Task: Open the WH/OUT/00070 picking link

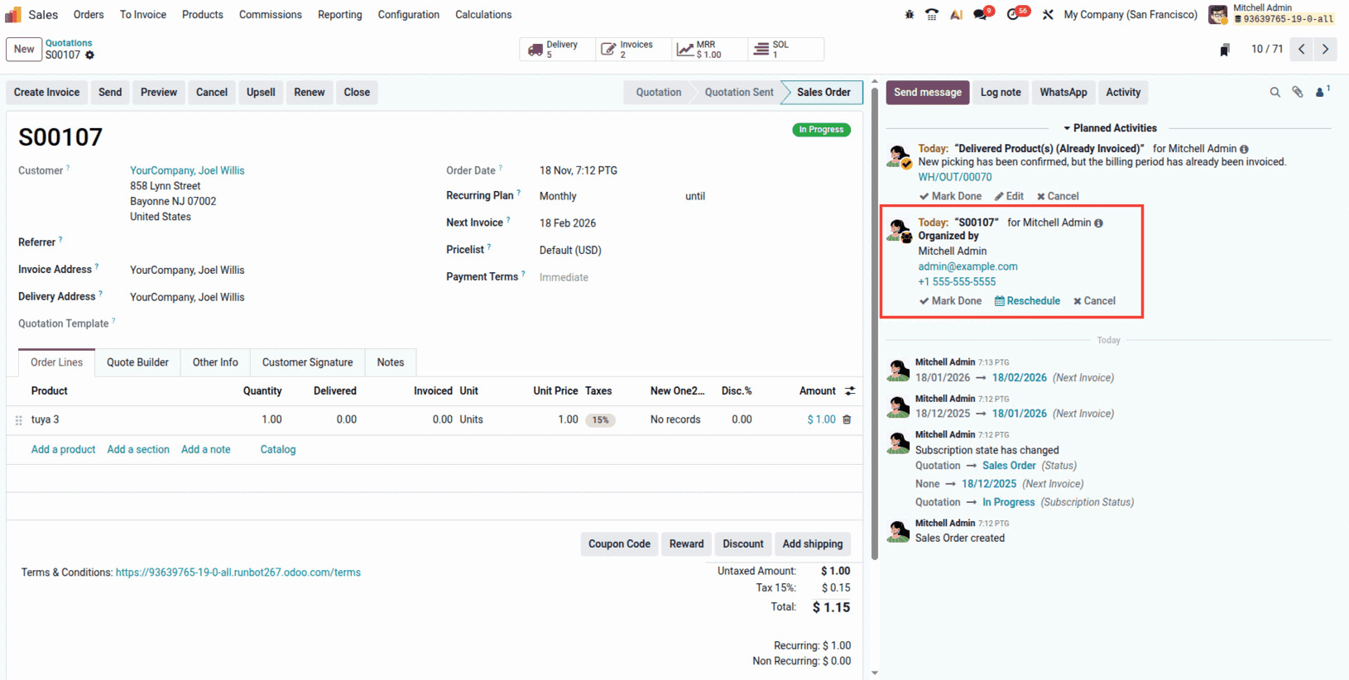Action: (954, 177)
